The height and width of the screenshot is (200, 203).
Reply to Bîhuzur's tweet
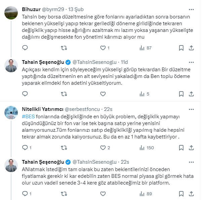pyautogui.click(x=25, y=48)
